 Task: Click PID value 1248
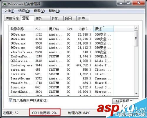pos(39,56)
